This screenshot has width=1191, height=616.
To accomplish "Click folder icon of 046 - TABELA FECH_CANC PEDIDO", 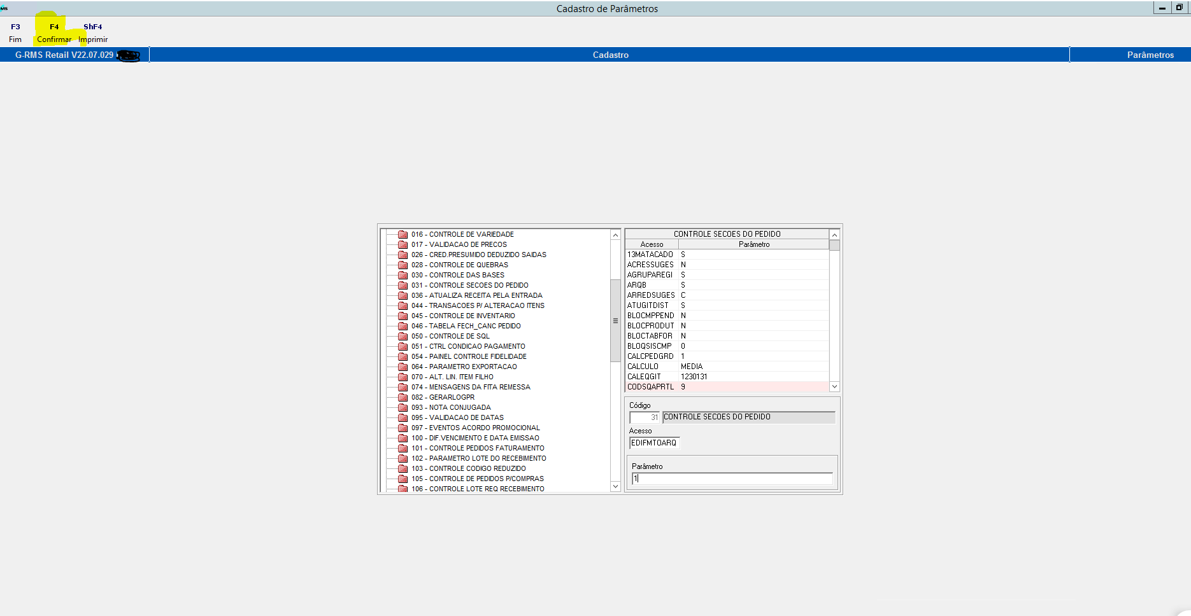I will (x=403, y=326).
